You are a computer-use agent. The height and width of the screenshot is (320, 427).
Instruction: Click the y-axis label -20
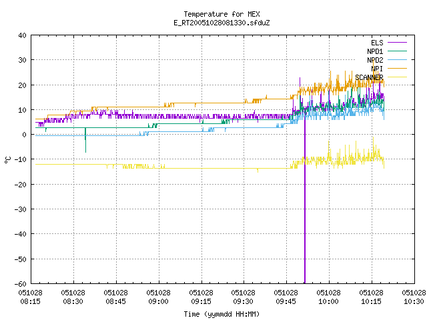tap(21, 185)
